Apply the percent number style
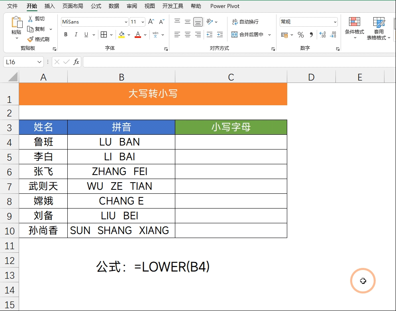The width and height of the screenshot is (396, 311). [300, 35]
